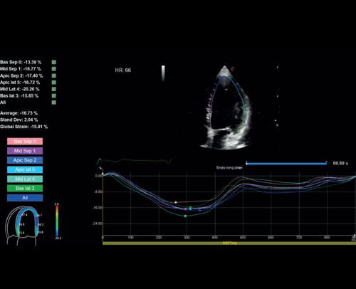Click the strain color scale bar
The image size is (356, 289).
[57, 221]
